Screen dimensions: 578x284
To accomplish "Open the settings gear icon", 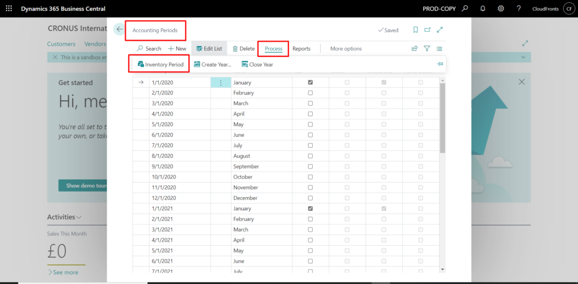I will tap(501, 8).
